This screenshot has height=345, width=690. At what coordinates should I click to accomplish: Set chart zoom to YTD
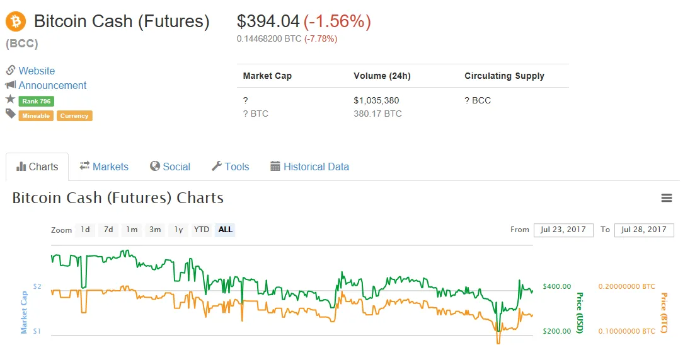(x=202, y=230)
